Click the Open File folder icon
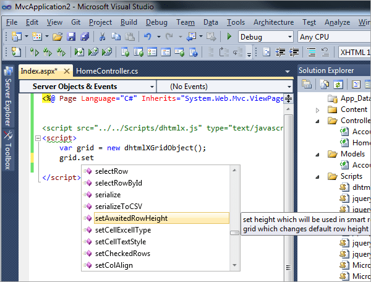The width and height of the screenshot is (371, 282). [58, 36]
